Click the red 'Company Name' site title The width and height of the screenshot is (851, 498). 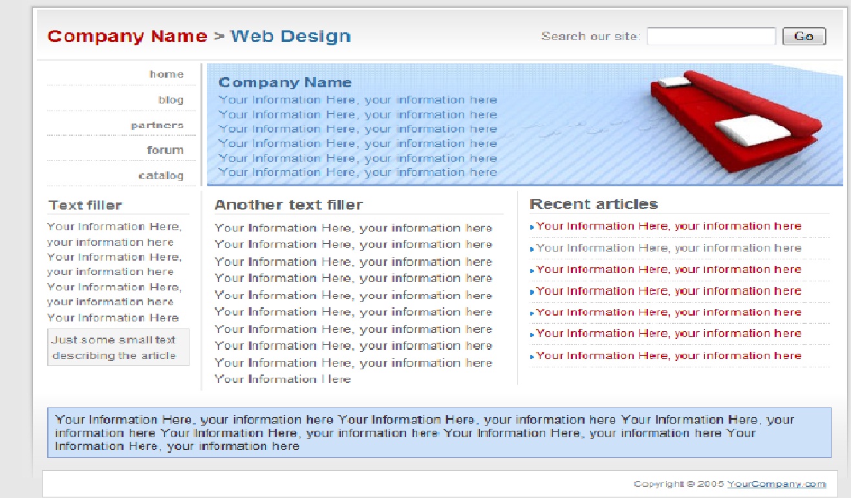pos(127,36)
